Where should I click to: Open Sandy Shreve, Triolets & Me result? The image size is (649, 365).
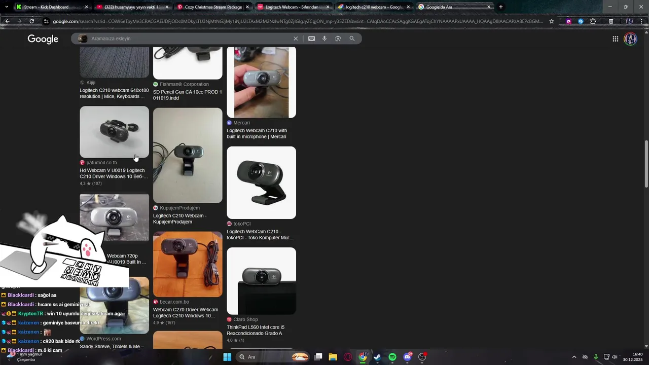(112, 346)
